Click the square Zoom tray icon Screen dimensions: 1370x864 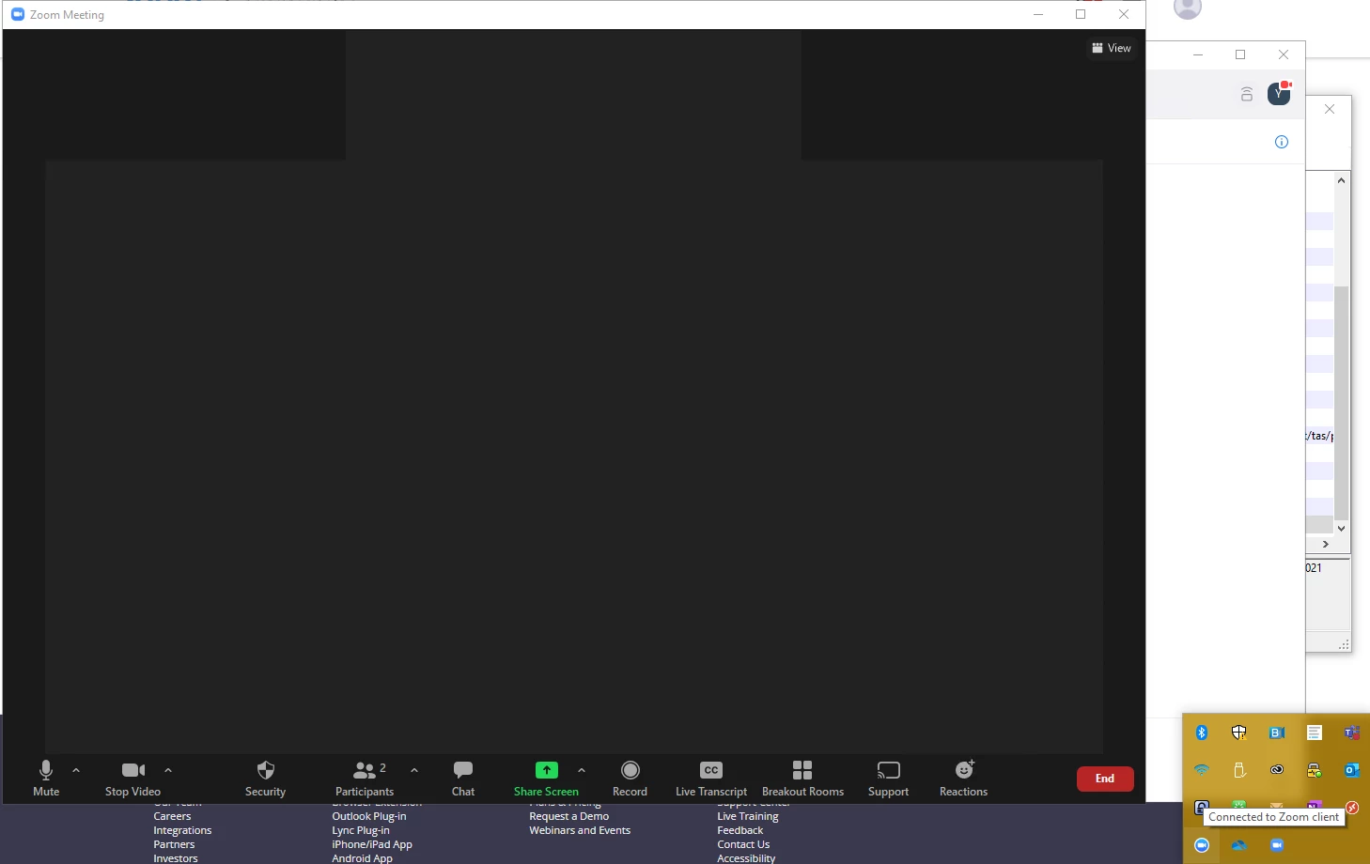tap(1277, 845)
